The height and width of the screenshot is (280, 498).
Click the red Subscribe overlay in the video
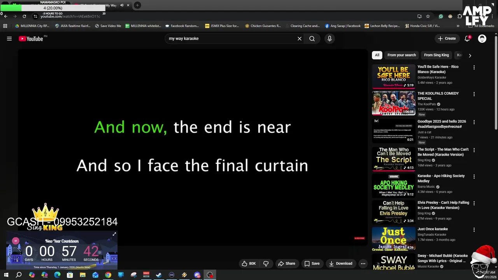[x=359, y=238]
